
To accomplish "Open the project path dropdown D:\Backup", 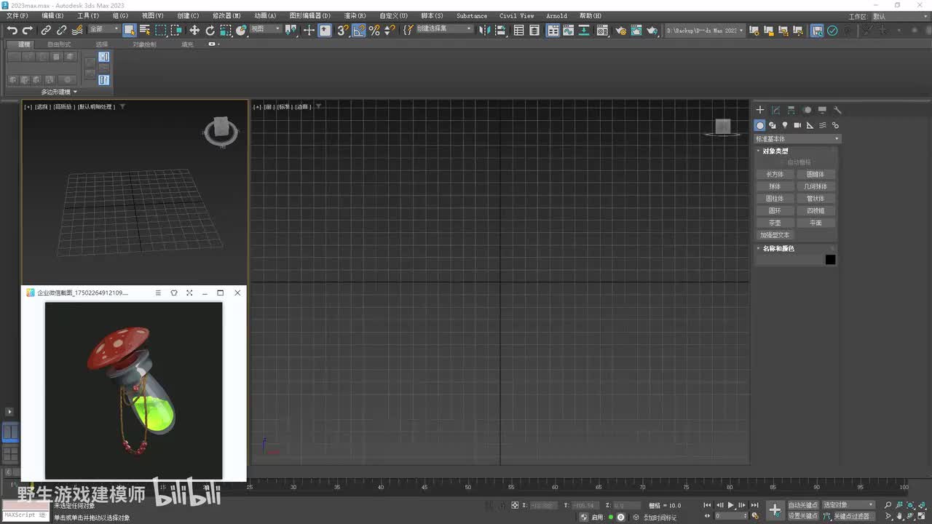I will point(706,31).
